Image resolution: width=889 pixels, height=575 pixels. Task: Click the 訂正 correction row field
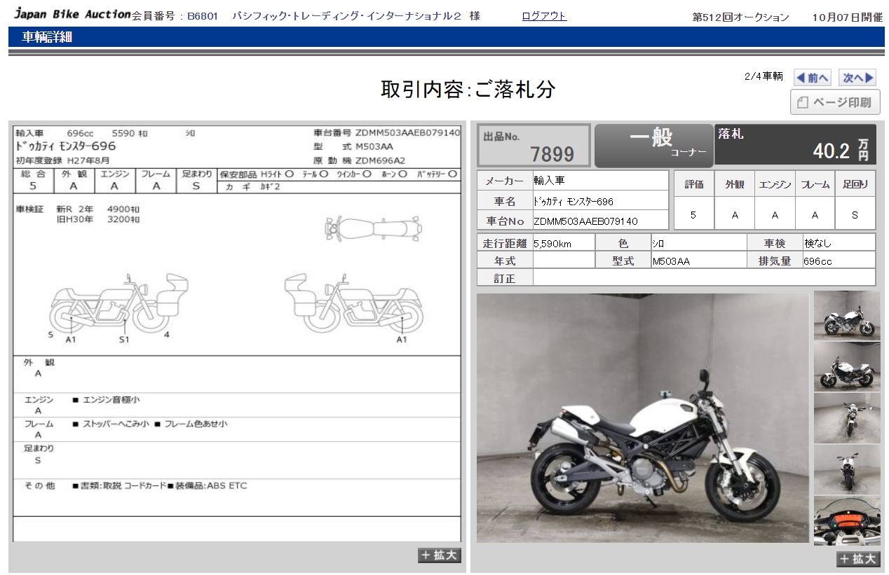pos(704,278)
